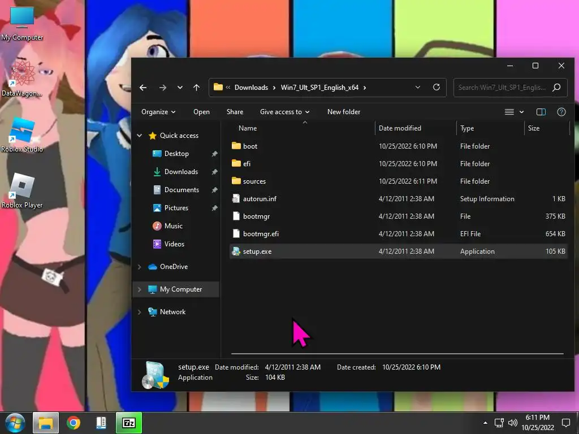This screenshot has width=579, height=434.
Task: Show hidden system tray icons
Action: pos(485,423)
